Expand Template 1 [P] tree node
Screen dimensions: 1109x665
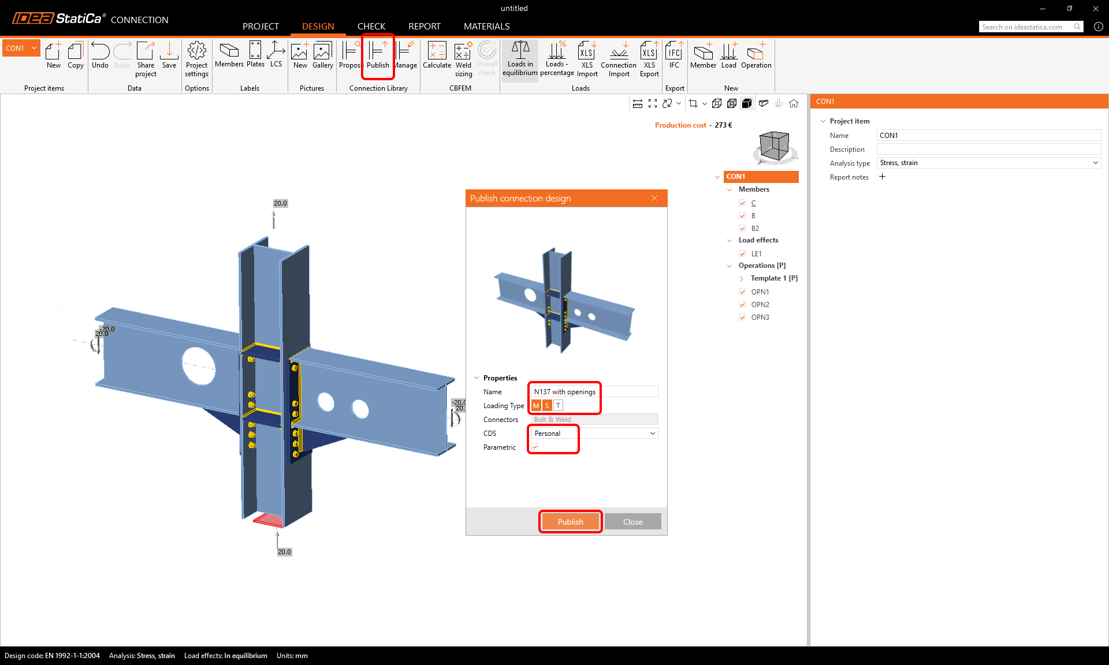pos(742,278)
